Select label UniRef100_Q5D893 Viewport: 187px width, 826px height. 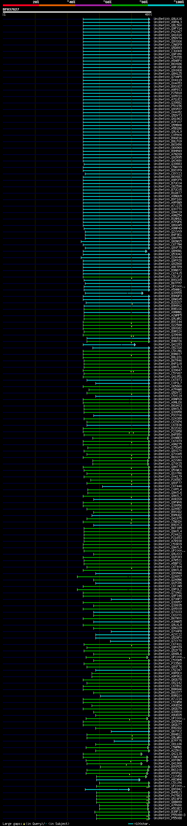(x=168, y=48)
